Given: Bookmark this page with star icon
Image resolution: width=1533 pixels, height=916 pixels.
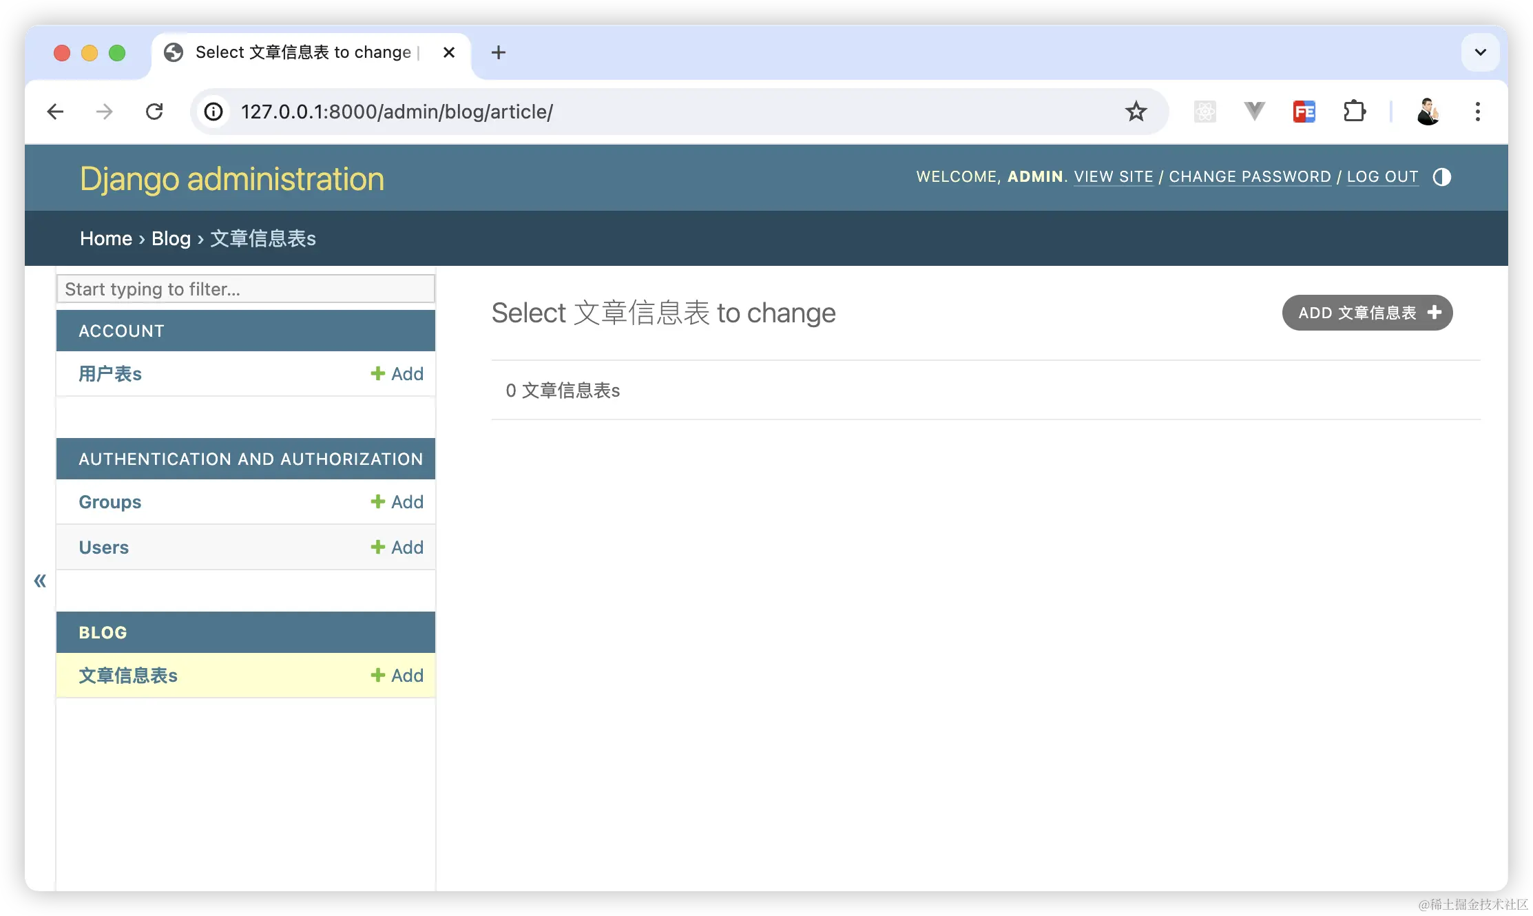Looking at the screenshot, I should tap(1136, 111).
